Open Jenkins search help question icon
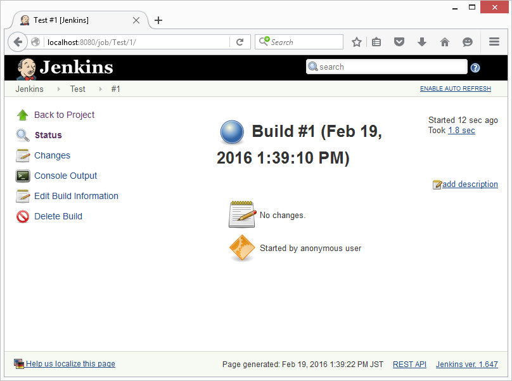This screenshot has height=381, width=512. 475,68
